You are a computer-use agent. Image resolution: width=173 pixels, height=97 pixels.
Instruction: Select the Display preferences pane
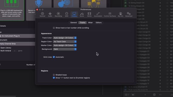point(74,14)
